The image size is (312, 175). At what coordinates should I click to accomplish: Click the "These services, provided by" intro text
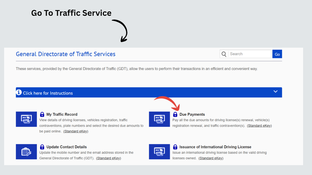pyautogui.click(x=137, y=69)
